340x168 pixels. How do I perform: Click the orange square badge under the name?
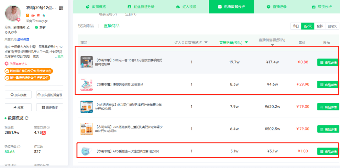tap(27, 15)
